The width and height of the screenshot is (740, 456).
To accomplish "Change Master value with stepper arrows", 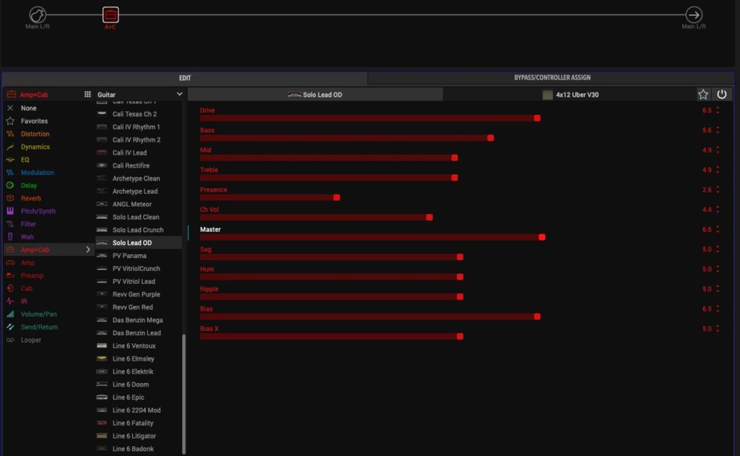I will tap(718, 230).
